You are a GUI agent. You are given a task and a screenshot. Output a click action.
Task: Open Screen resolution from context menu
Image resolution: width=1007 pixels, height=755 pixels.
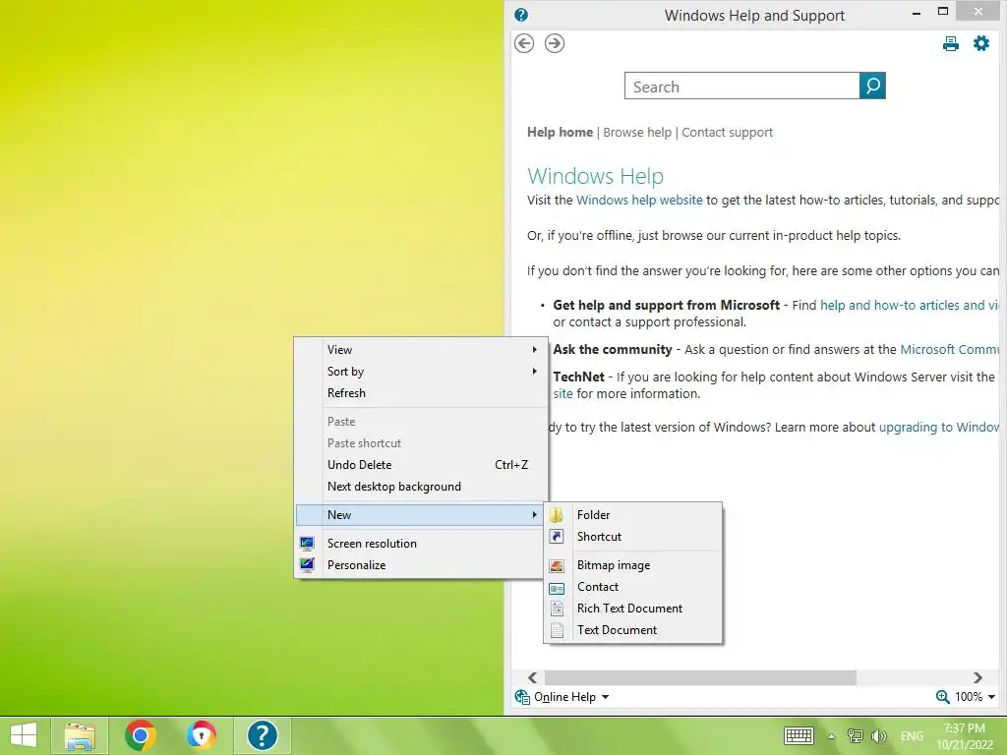419,543
